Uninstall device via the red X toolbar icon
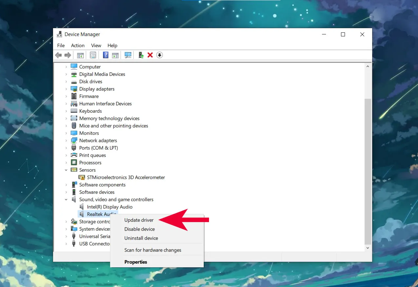This screenshot has width=418, height=287. pos(150,55)
